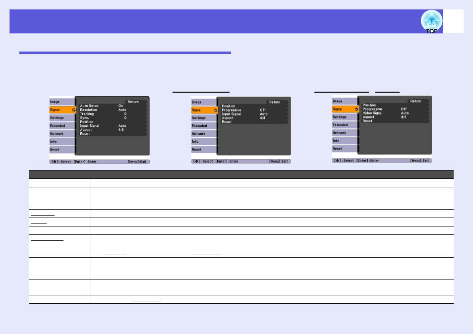Select the Tracking menu item

click(x=87, y=113)
